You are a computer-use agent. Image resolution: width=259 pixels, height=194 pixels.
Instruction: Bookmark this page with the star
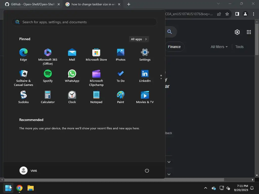coord(227,14)
